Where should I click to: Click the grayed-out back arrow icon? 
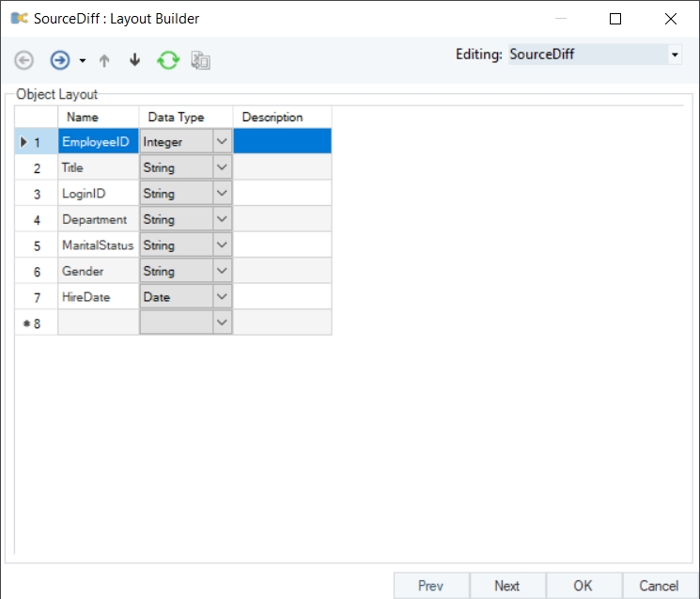(x=24, y=60)
